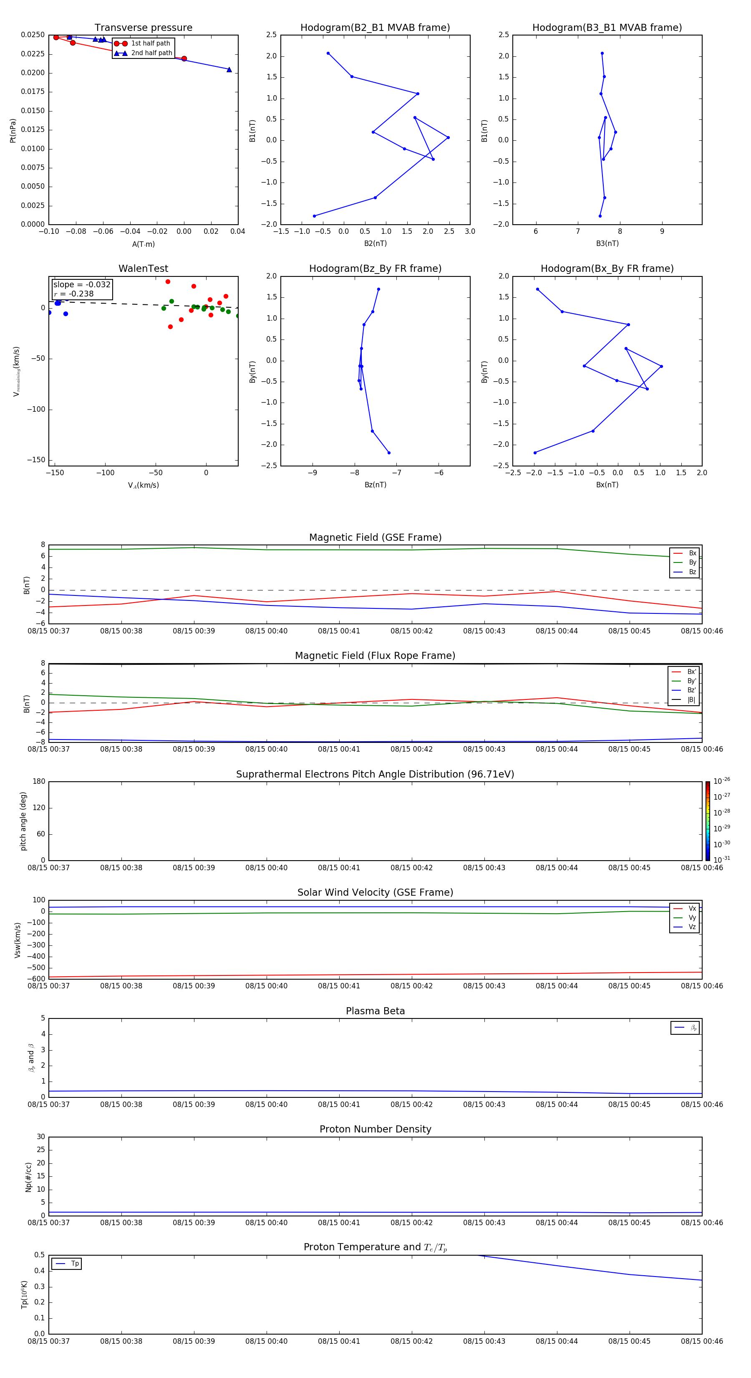Viewport: 751px width, 1378px height.
Task: Click the Vx legend entry in velocity plot
Action: (x=685, y=908)
